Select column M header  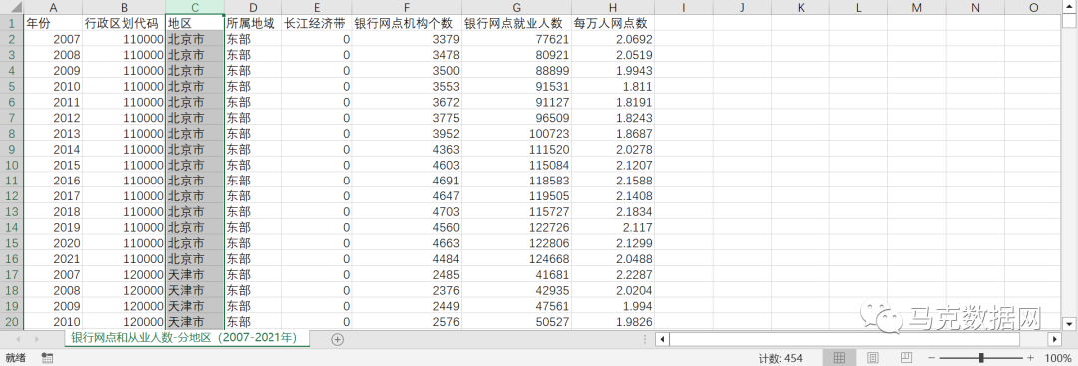(x=917, y=7)
